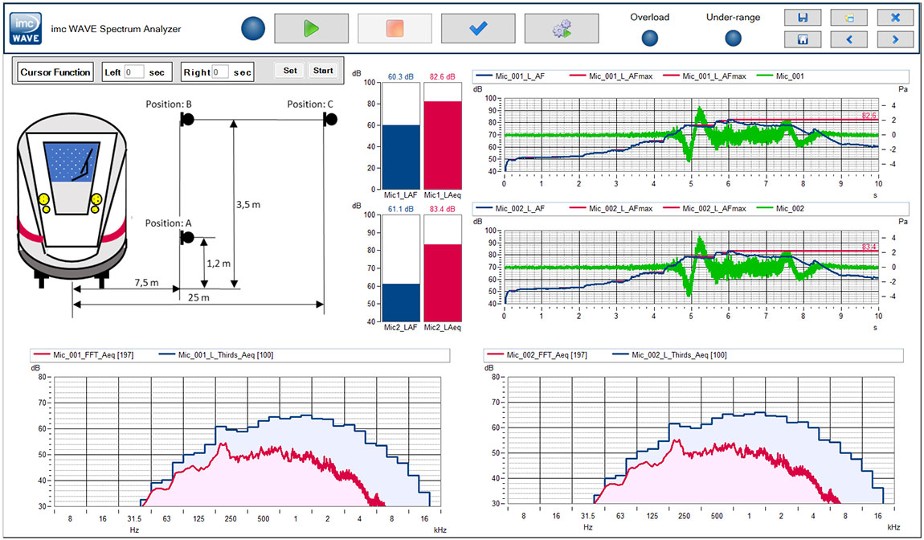Click the Overload indicator light
Viewport: 924px width, 540px height.
(650, 38)
